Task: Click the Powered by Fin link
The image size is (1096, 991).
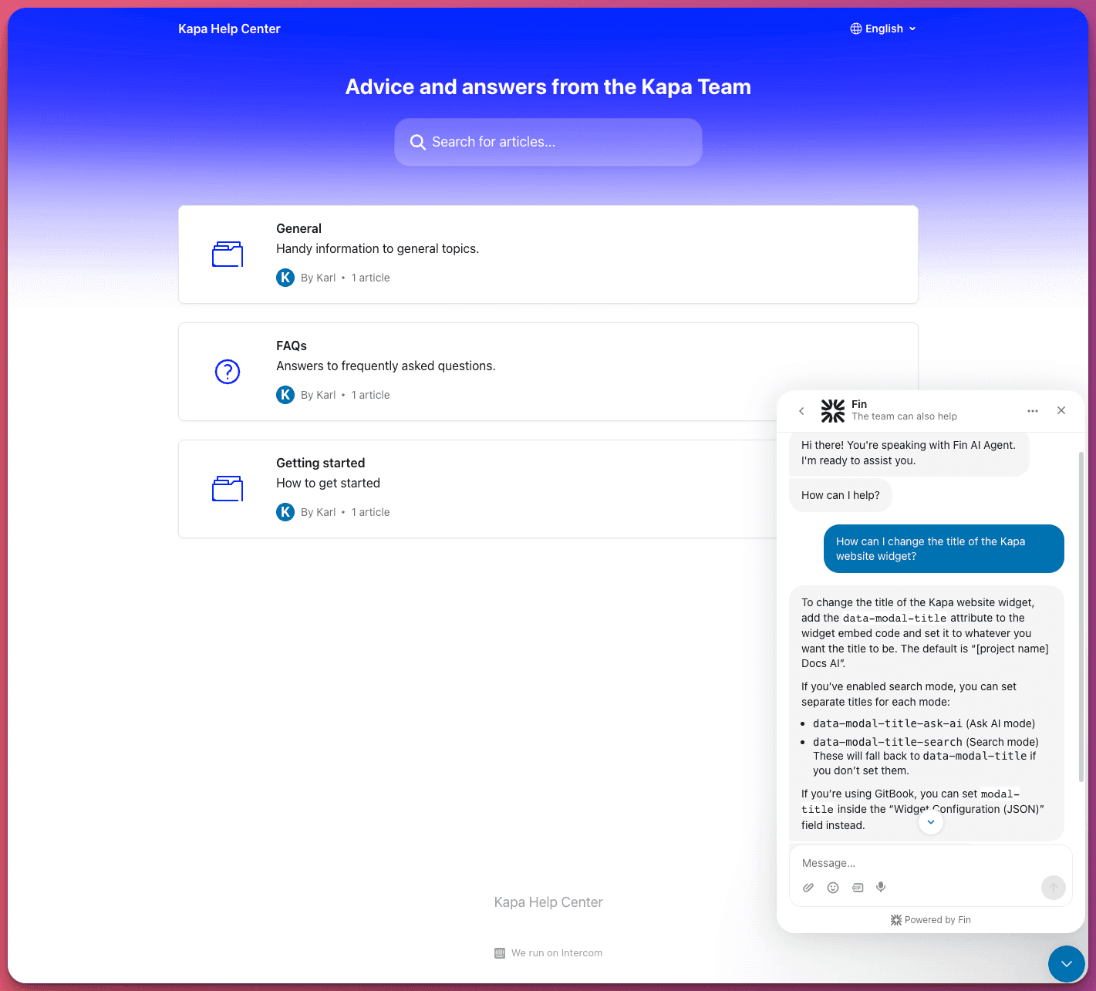Action: (x=930, y=920)
